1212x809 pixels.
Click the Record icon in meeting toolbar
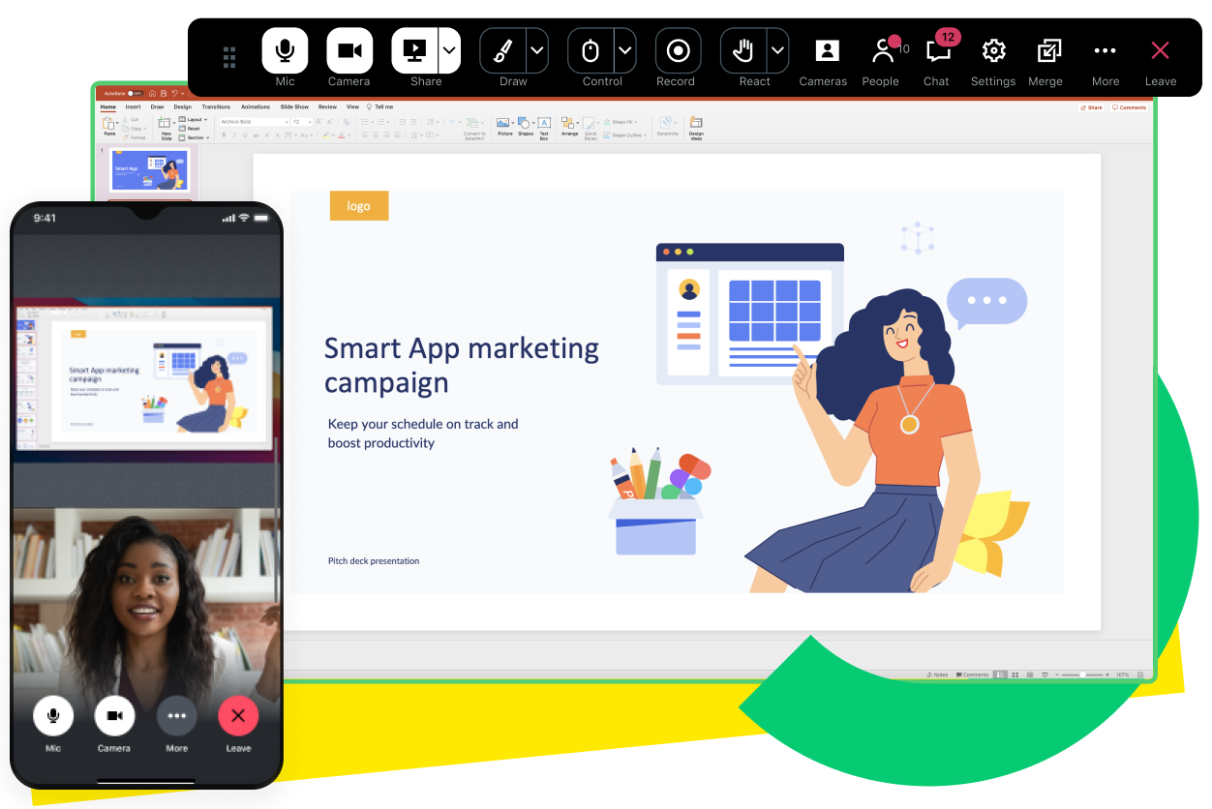click(678, 51)
